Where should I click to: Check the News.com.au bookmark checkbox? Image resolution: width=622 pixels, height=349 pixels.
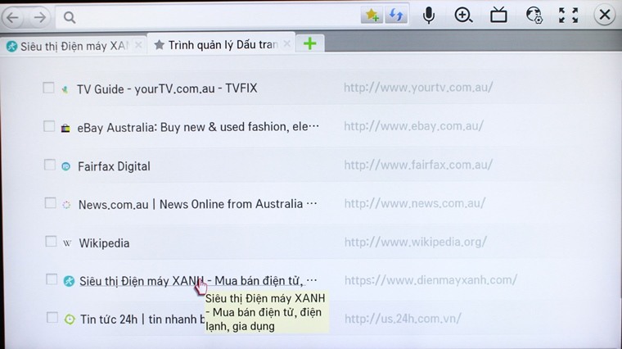click(x=50, y=203)
